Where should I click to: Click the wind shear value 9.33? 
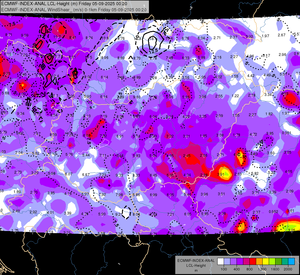120,175
